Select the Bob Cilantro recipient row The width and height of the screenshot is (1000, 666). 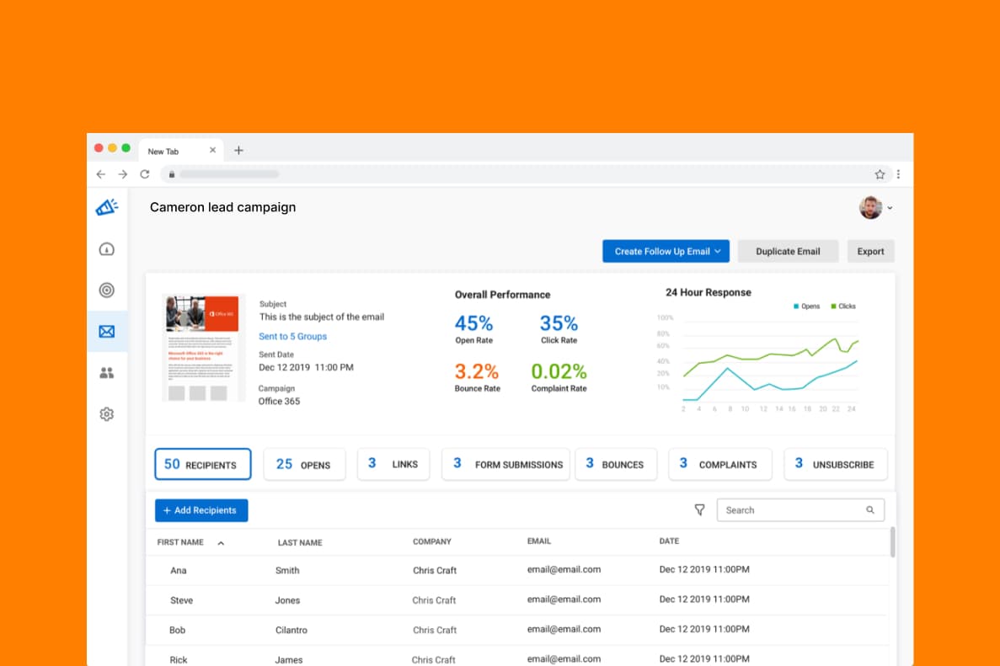pos(517,630)
